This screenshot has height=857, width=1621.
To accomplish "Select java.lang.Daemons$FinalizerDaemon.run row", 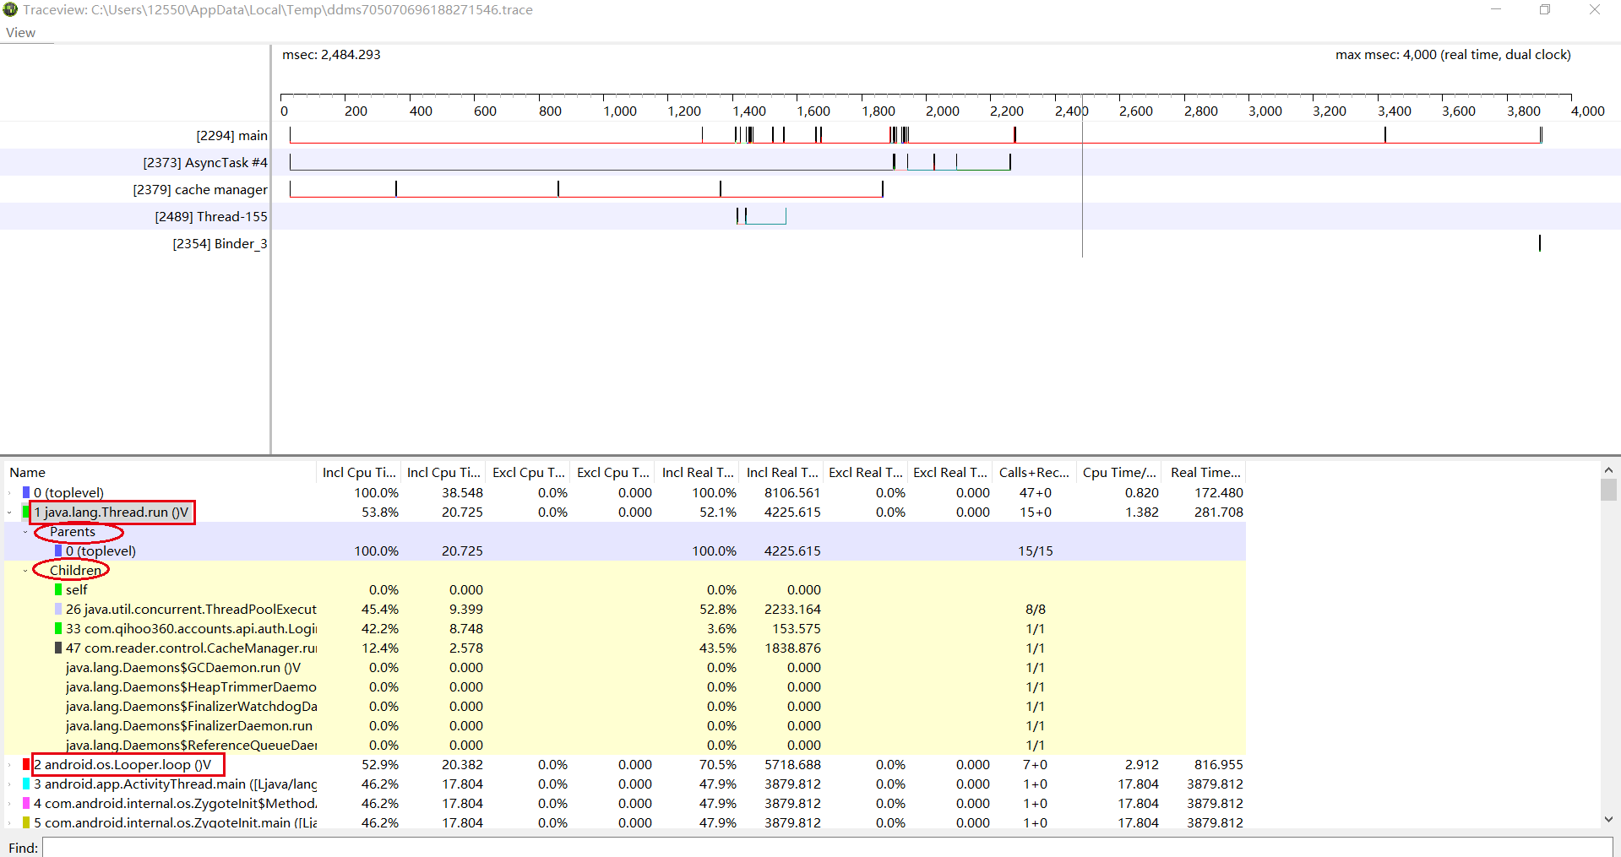I will click(625, 725).
